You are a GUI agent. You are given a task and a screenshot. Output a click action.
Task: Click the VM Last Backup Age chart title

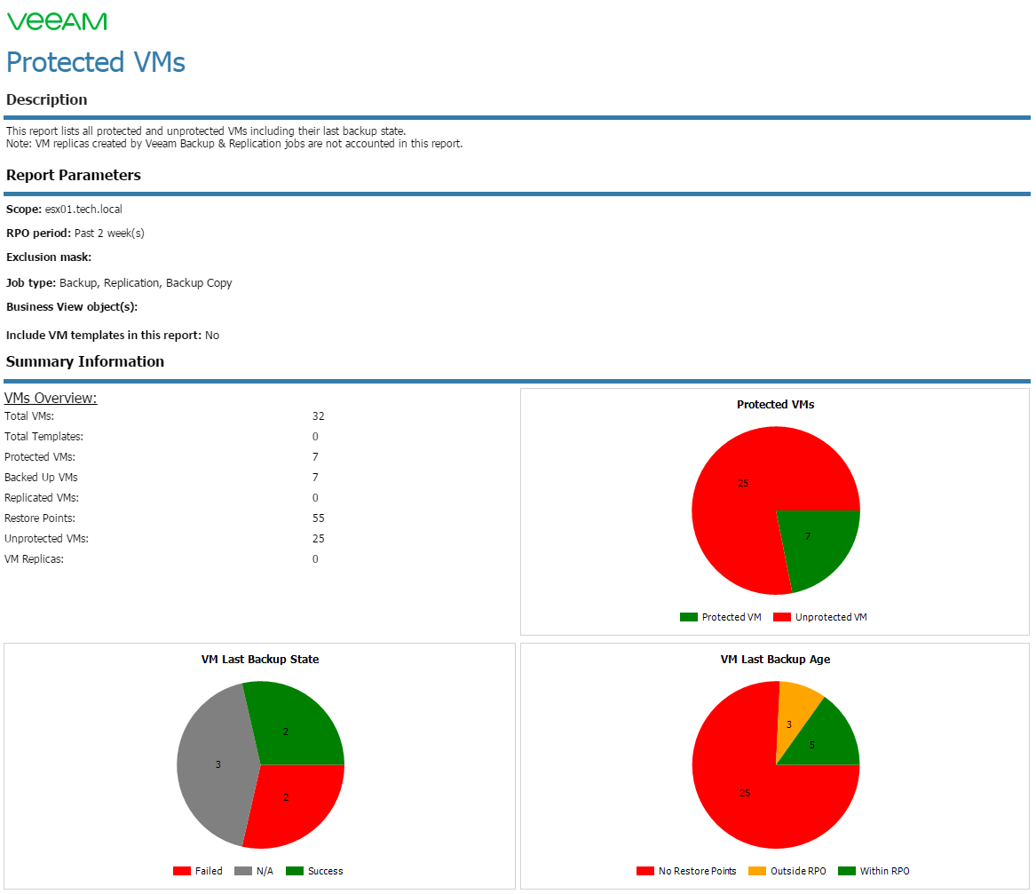pyautogui.click(x=776, y=660)
